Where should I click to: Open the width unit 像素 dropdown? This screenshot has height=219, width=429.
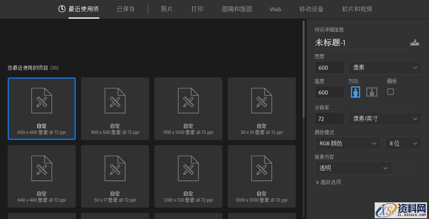[385, 67]
